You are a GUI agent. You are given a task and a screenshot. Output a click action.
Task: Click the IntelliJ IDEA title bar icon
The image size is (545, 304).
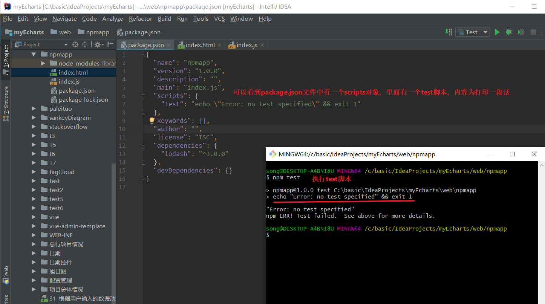(7, 6)
